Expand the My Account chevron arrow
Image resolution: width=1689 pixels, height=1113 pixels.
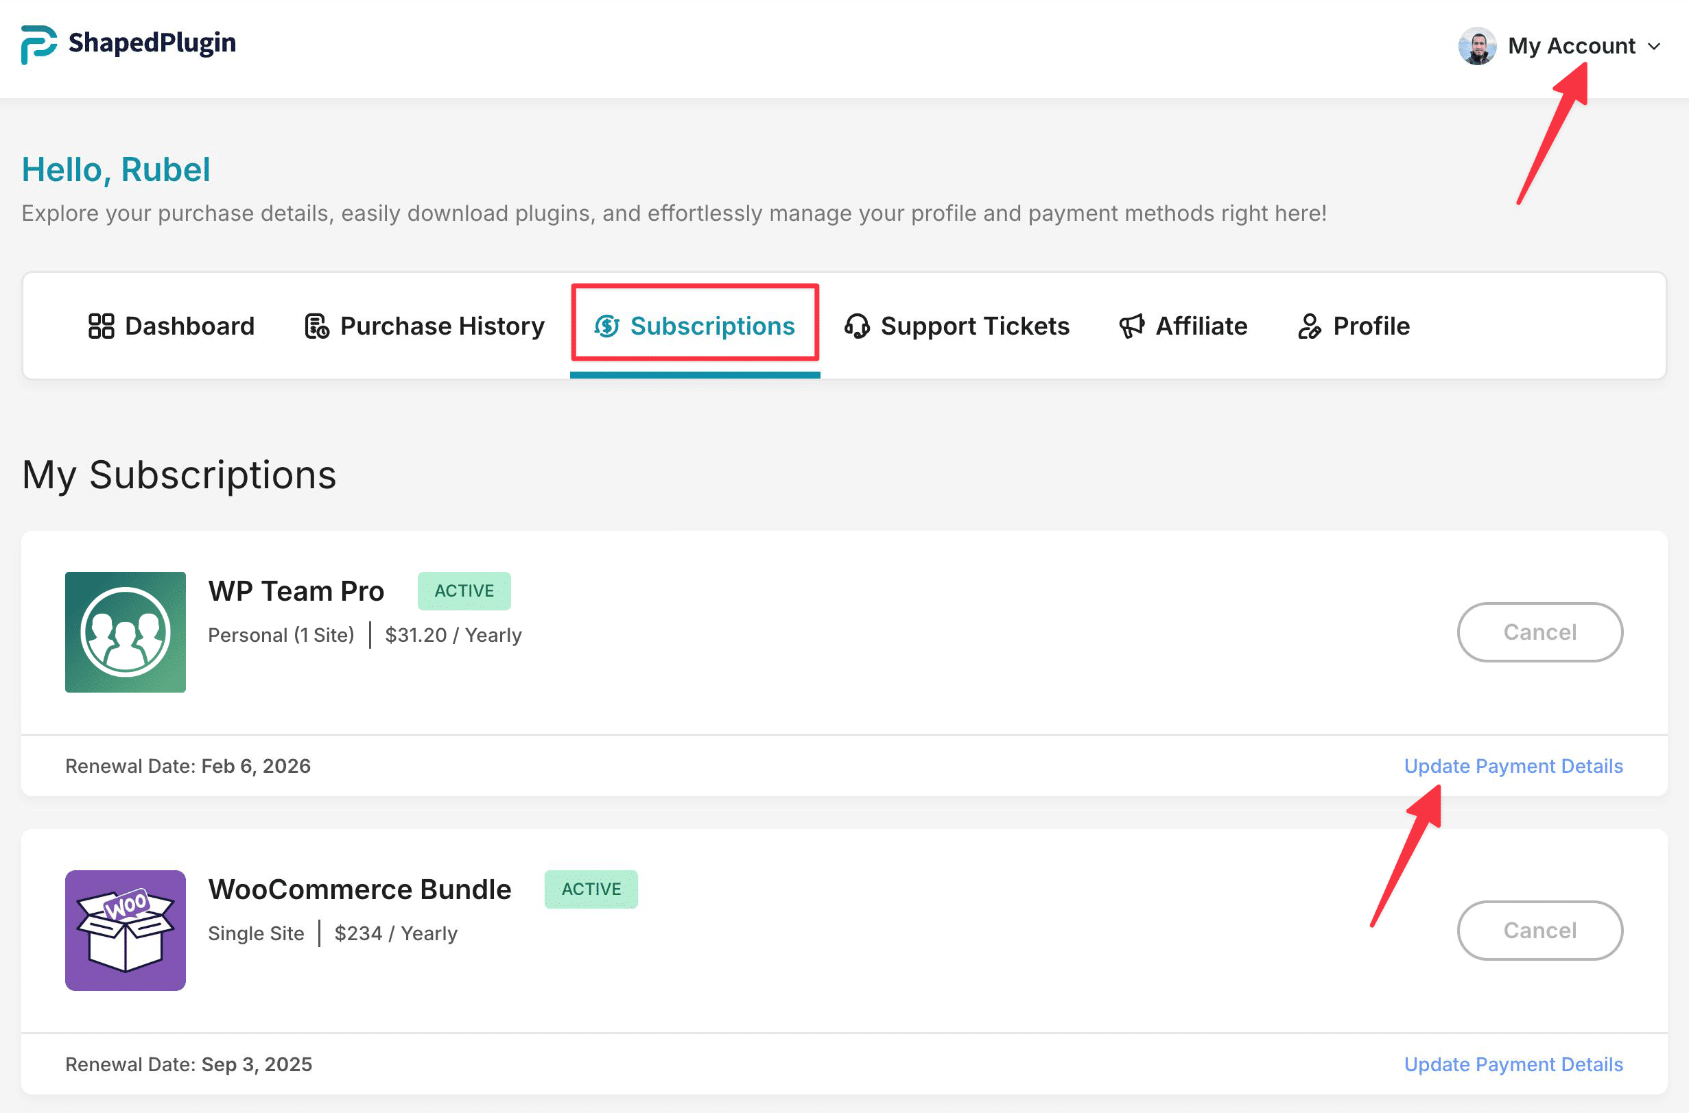pyautogui.click(x=1654, y=47)
